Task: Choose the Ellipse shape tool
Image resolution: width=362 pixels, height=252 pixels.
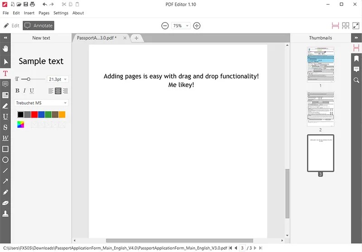Action: pyautogui.click(x=5, y=160)
